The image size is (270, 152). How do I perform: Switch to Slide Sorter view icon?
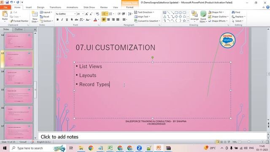(221, 142)
